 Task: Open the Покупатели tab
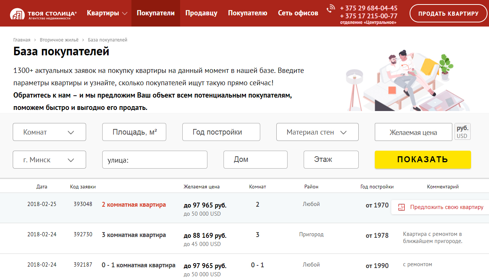[155, 13]
